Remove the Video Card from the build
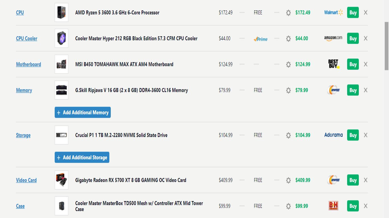Viewport: 389px width, 218px height. tap(365, 180)
